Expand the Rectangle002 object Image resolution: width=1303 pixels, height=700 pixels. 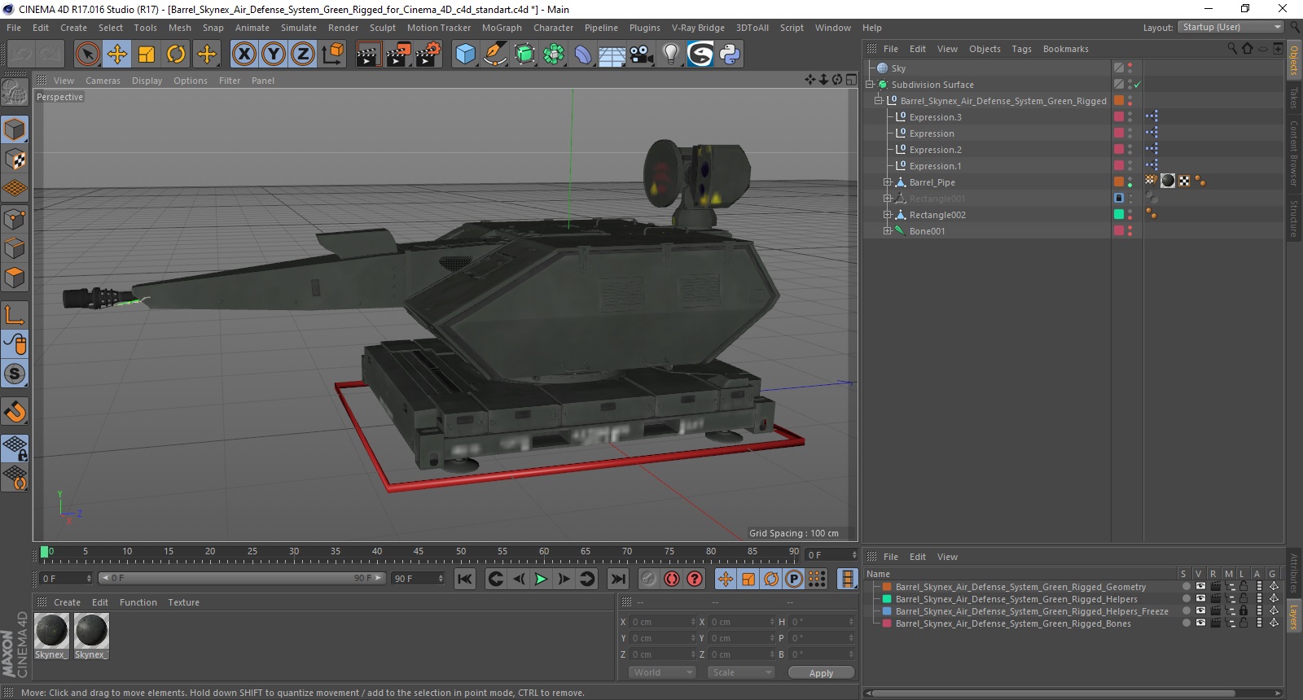[888, 215]
